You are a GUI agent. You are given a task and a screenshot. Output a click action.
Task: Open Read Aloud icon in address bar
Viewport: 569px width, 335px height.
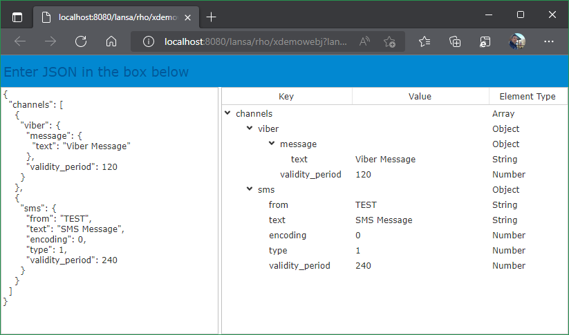364,41
